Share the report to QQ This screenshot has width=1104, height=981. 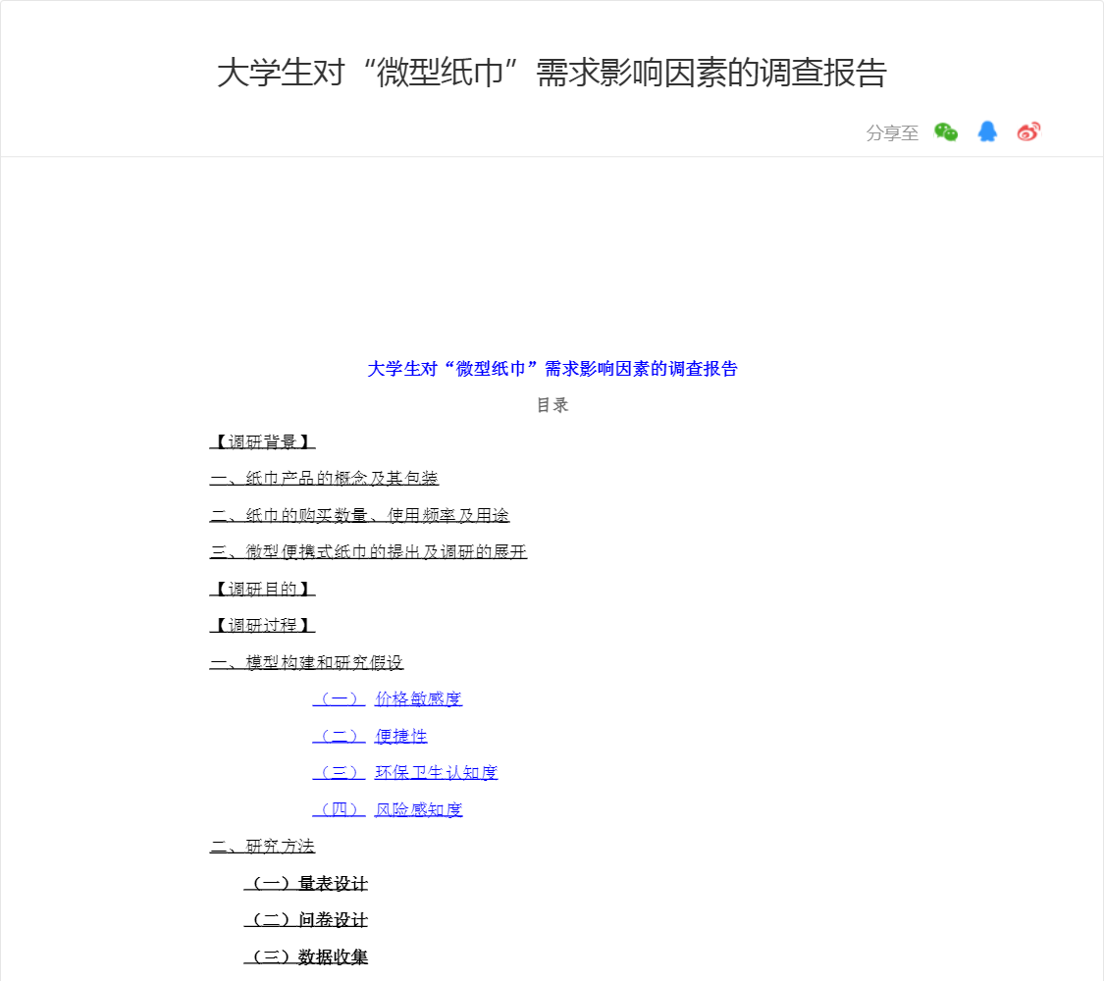(x=987, y=131)
